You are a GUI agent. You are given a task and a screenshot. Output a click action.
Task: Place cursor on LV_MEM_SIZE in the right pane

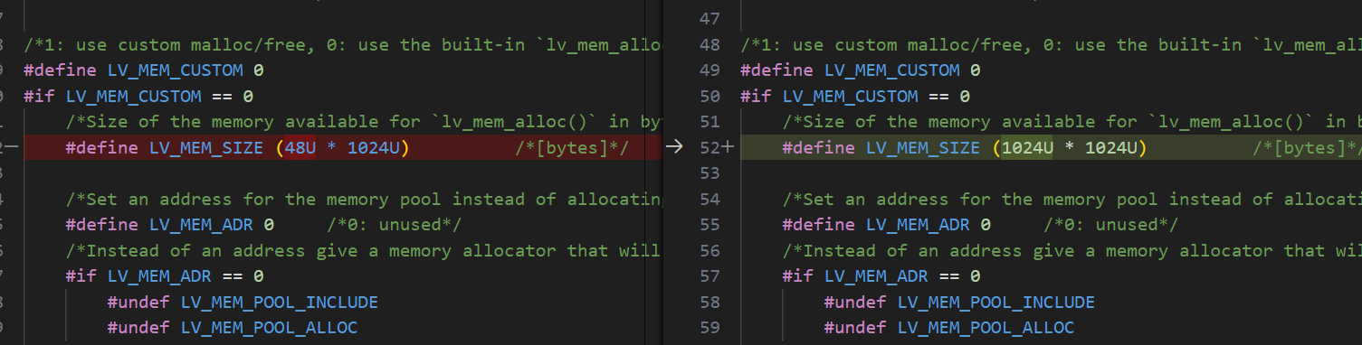tap(923, 147)
